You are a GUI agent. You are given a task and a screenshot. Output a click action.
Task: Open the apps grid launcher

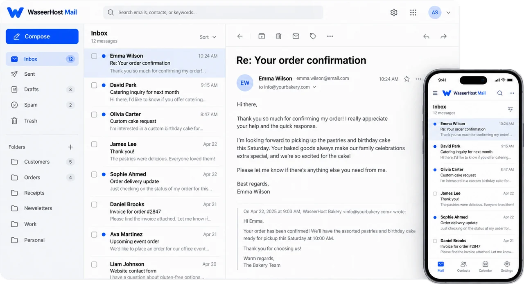413,13
